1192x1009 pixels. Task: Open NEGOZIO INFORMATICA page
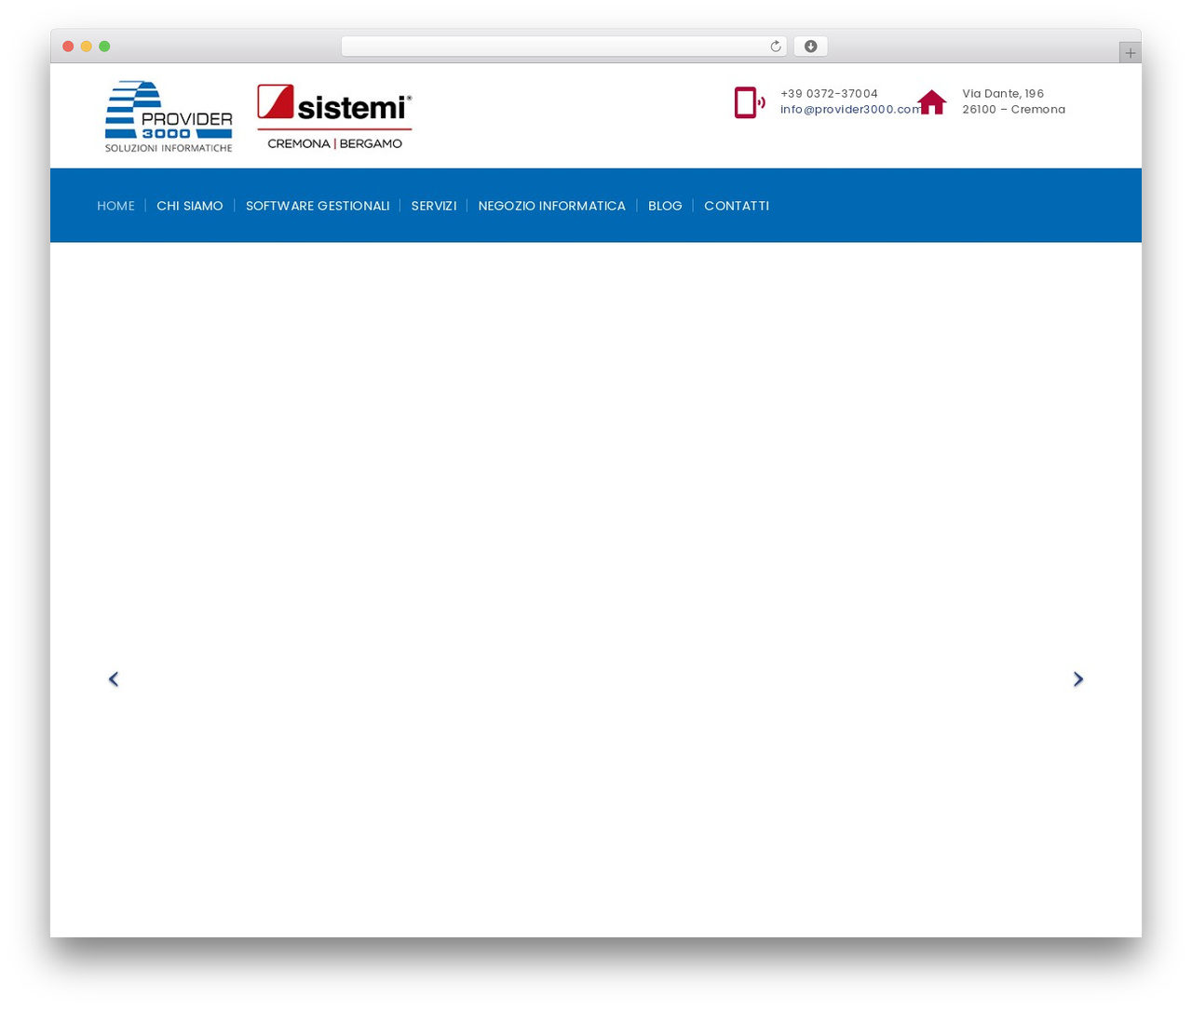552,206
